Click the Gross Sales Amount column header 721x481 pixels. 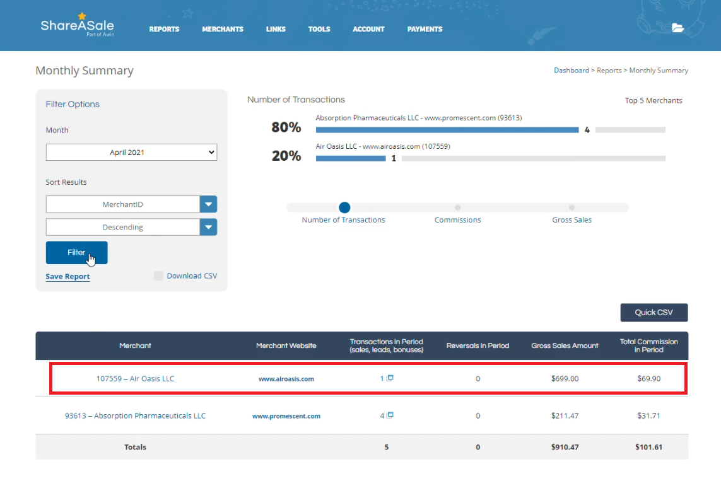(x=565, y=345)
